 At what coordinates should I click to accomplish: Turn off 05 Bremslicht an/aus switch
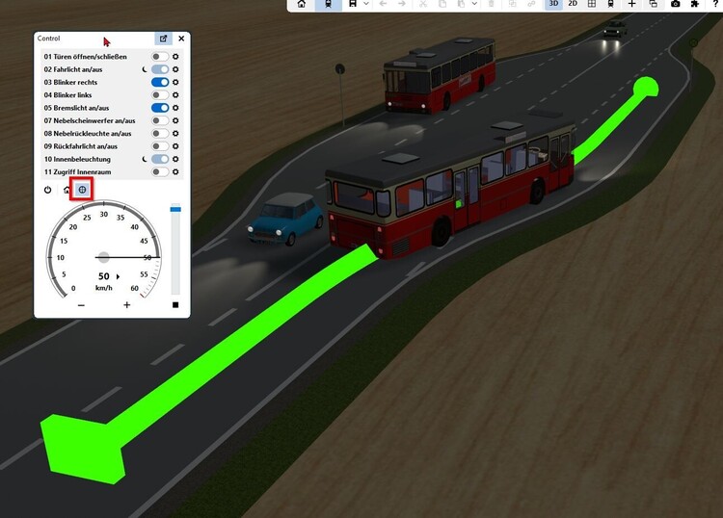point(160,108)
